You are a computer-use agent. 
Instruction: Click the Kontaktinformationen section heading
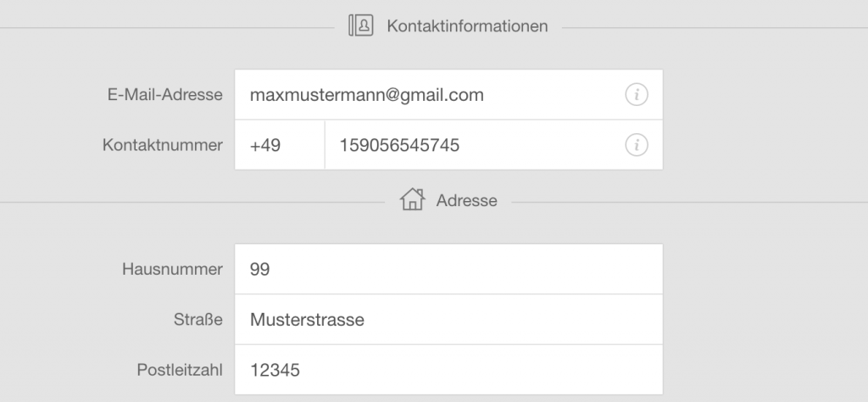coord(467,26)
